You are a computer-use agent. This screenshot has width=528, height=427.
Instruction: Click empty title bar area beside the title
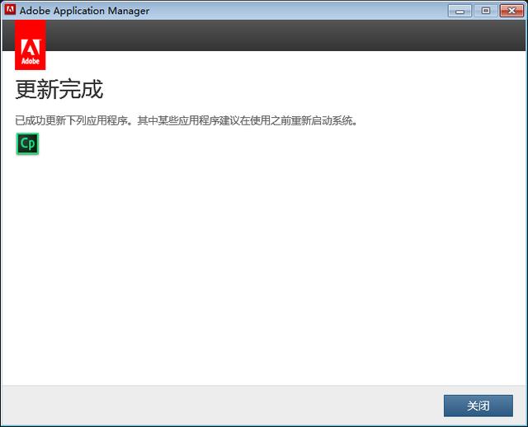click(x=297, y=10)
